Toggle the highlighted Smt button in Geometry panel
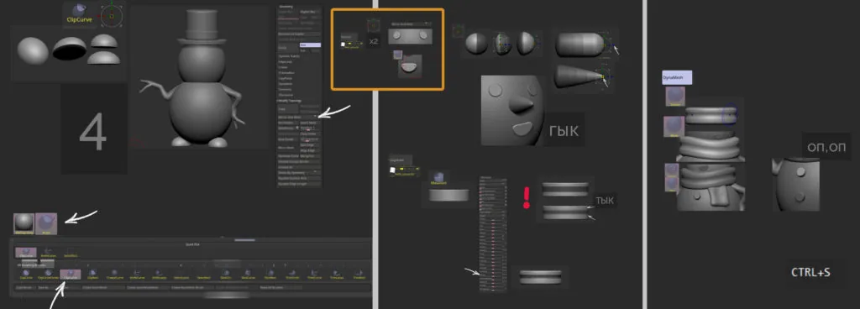 311,45
